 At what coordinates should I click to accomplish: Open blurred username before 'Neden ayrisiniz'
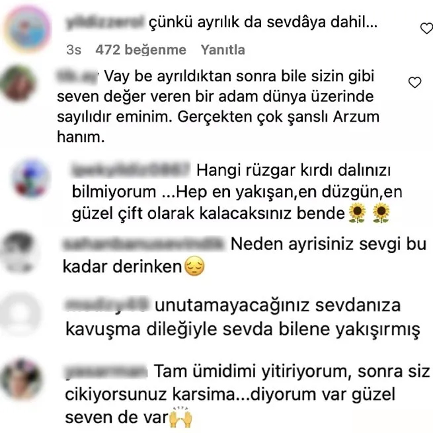point(144,244)
